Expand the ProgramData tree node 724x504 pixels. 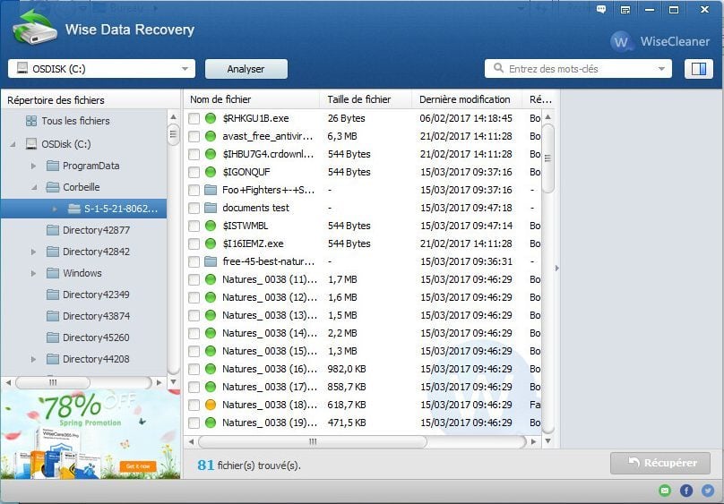coord(33,166)
